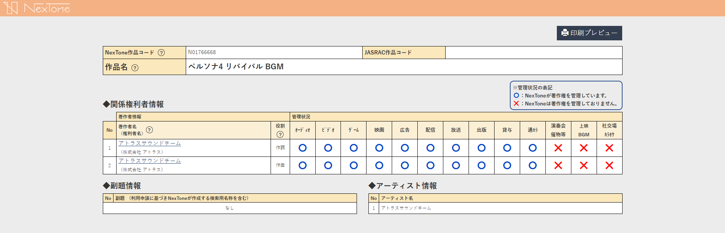Click the 映画 circle in row 2
725x233 pixels.
coord(379,165)
